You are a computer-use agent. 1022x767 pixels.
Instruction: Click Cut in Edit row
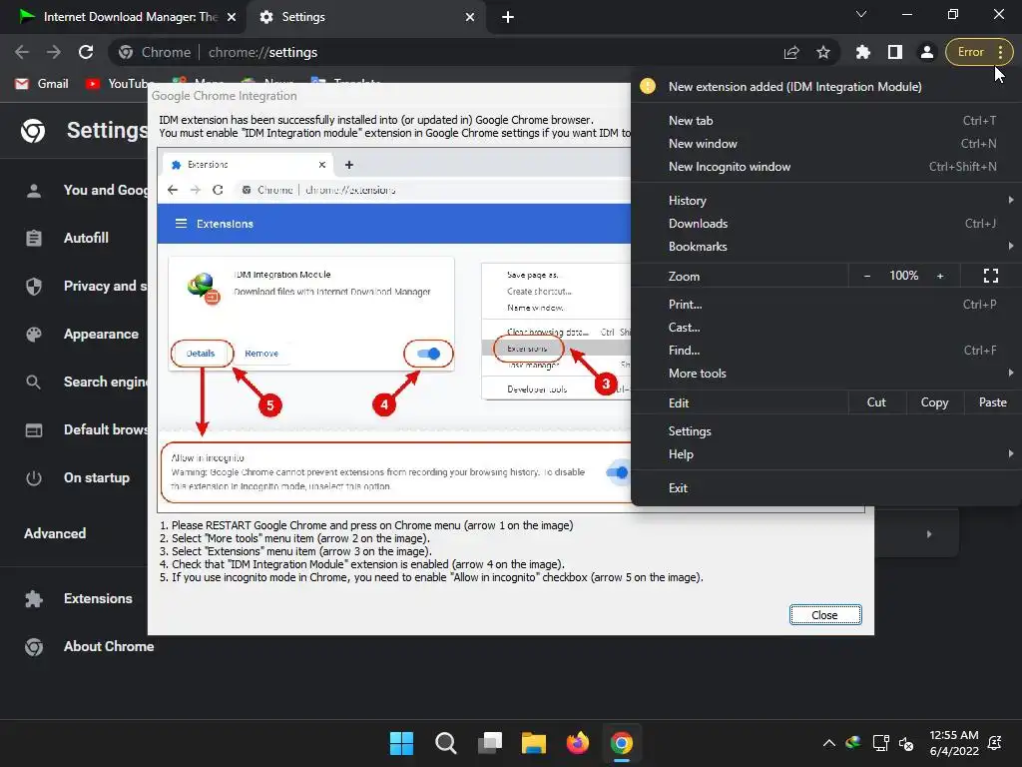click(x=876, y=402)
